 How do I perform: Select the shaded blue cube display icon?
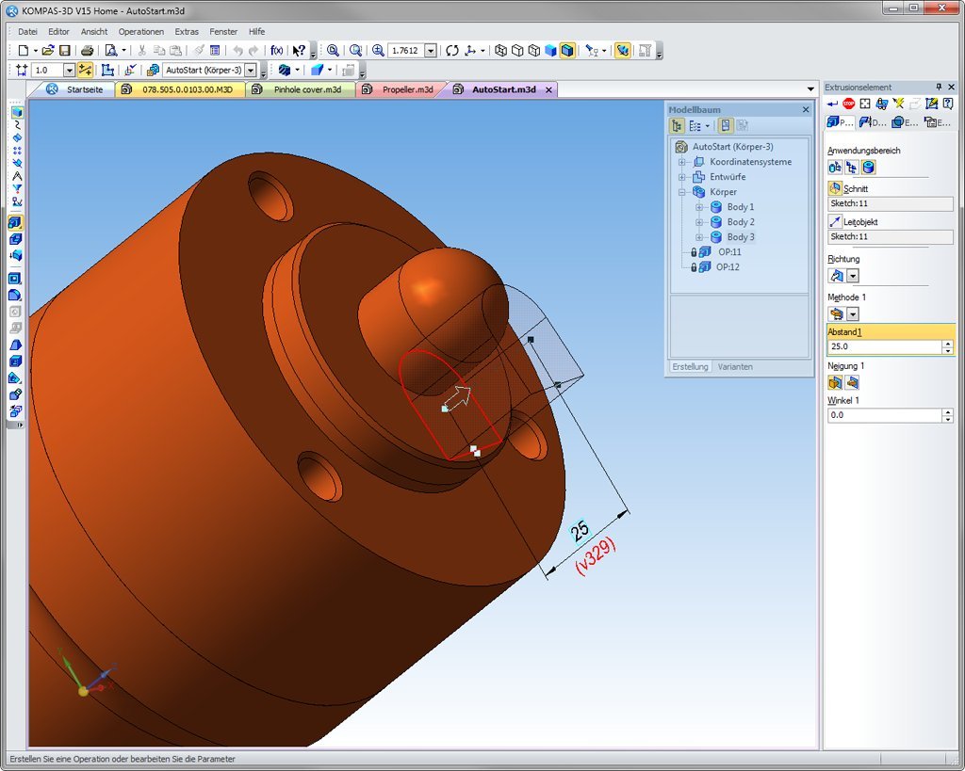(x=550, y=51)
